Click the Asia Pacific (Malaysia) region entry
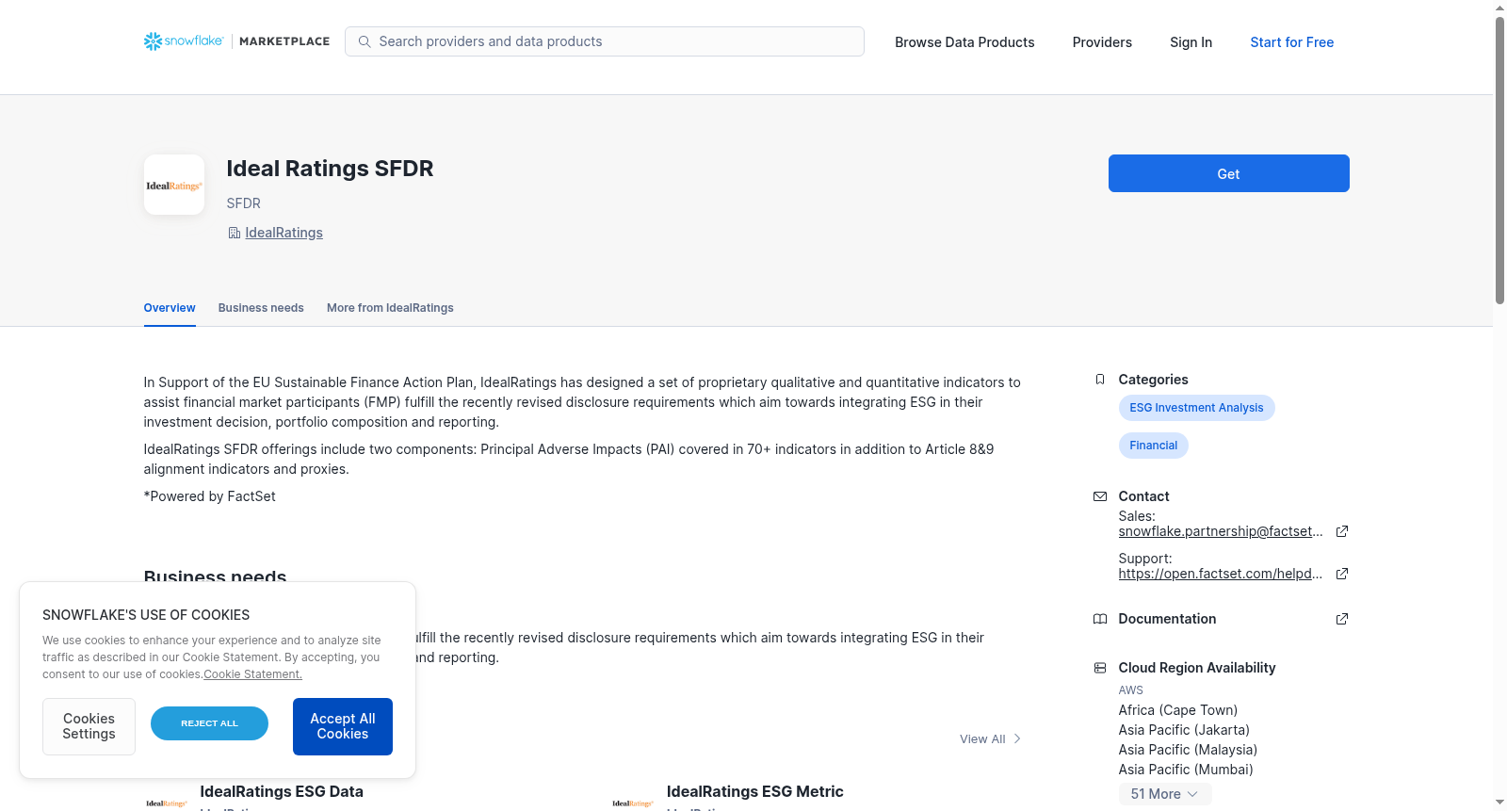The image size is (1507, 811). pos(1188,750)
